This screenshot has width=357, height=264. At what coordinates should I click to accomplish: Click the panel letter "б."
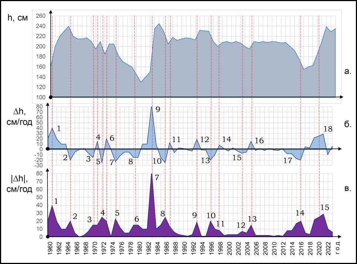[348, 124]
